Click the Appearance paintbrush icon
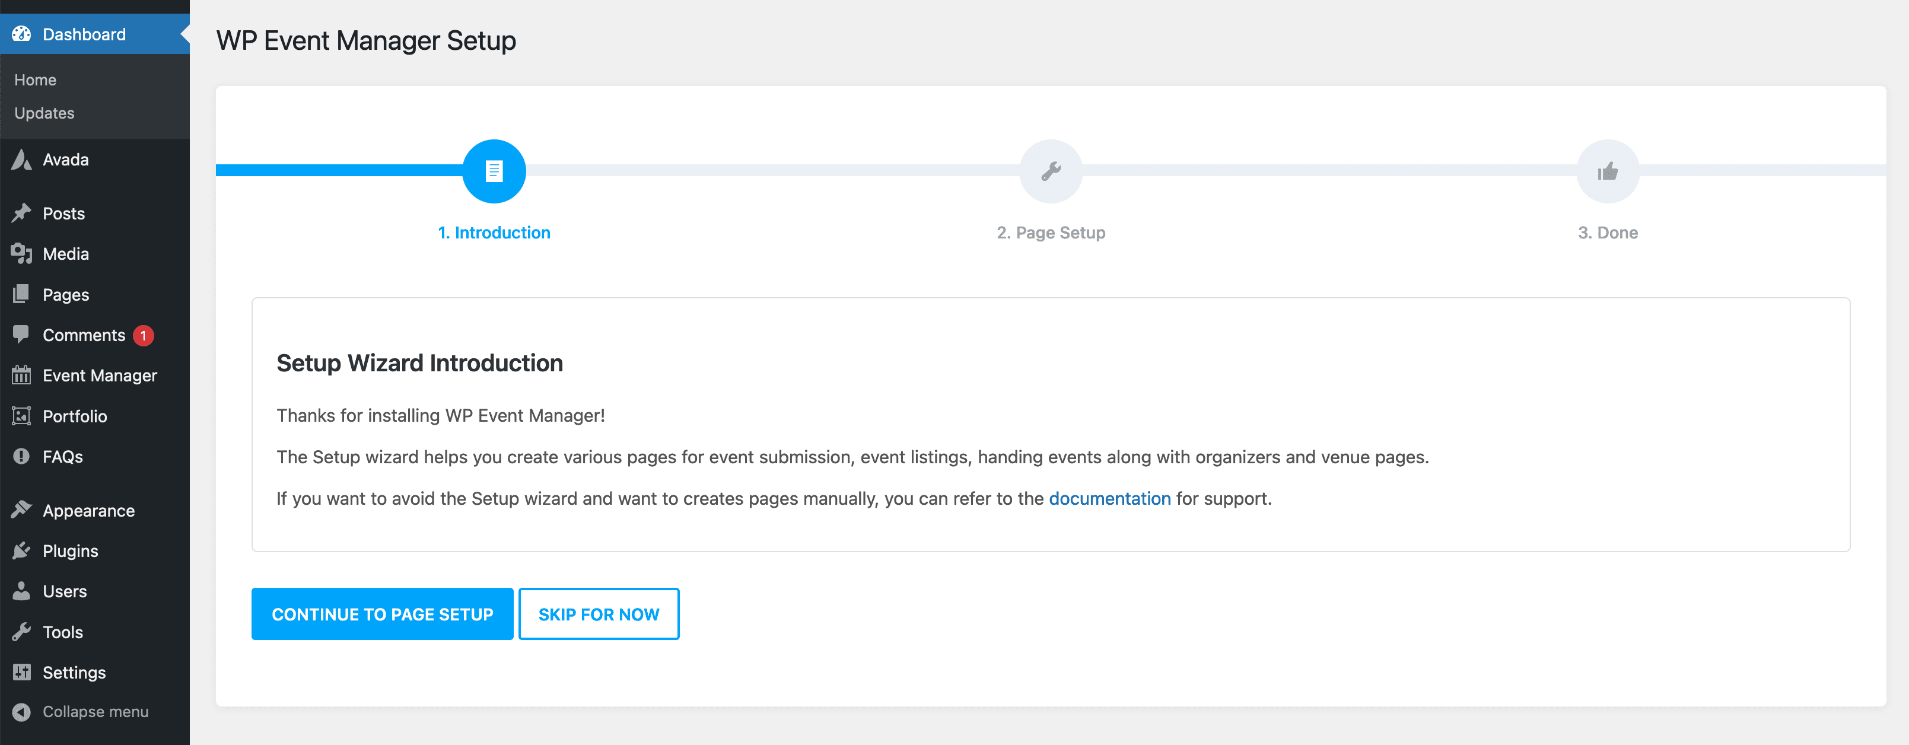The image size is (1909, 745). 21,510
